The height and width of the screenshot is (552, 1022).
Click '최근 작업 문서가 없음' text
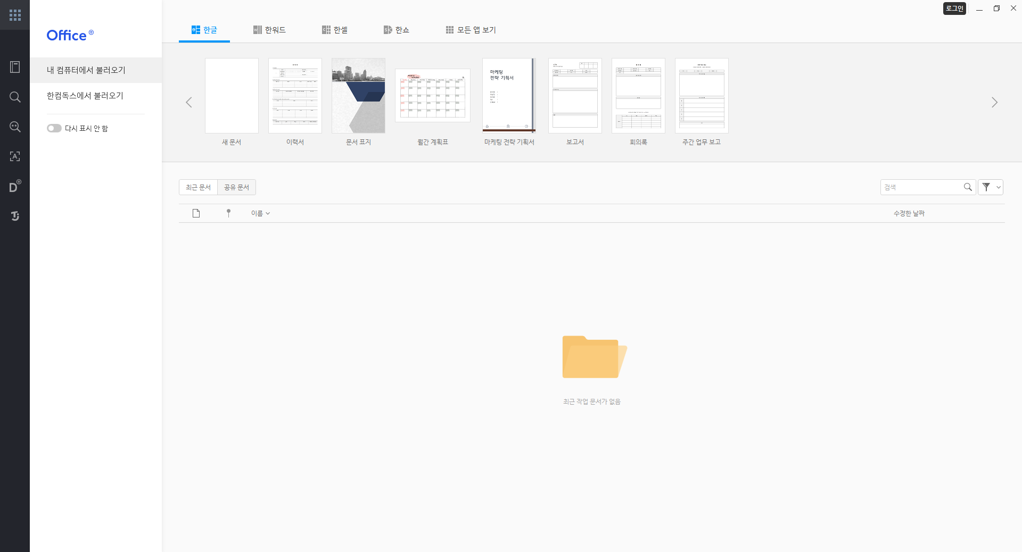point(592,402)
